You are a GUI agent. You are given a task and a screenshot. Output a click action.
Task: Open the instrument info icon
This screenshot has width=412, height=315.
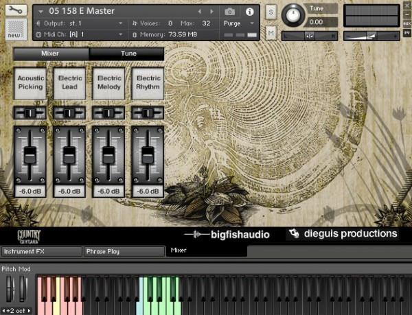[x=249, y=12]
